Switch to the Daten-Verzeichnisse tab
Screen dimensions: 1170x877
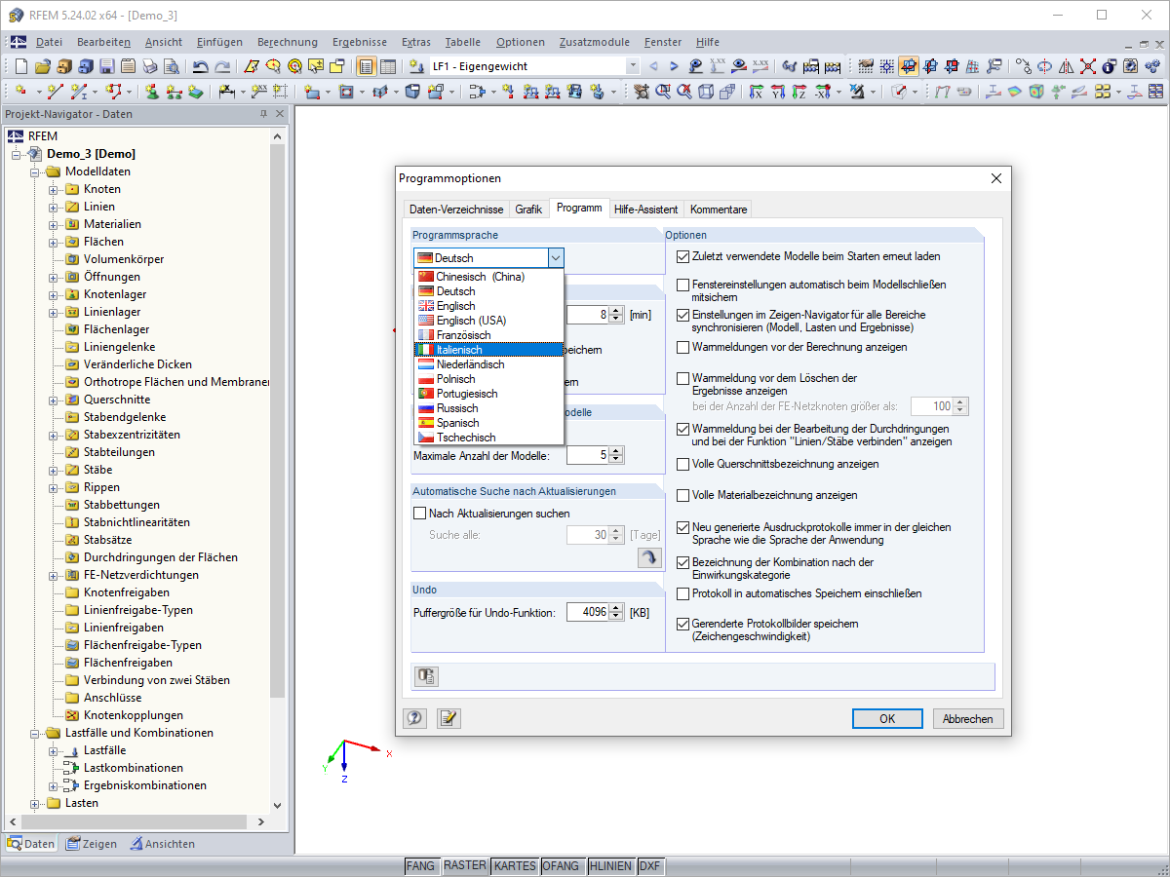click(x=456, y=210)
